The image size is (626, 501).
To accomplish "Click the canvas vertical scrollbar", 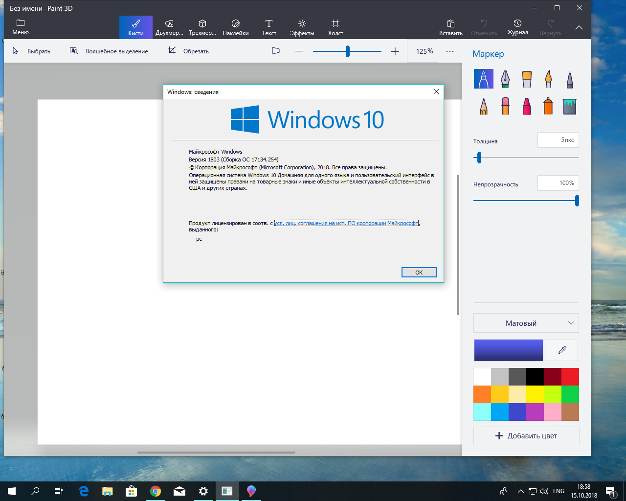I will click(x=458, y=245).
